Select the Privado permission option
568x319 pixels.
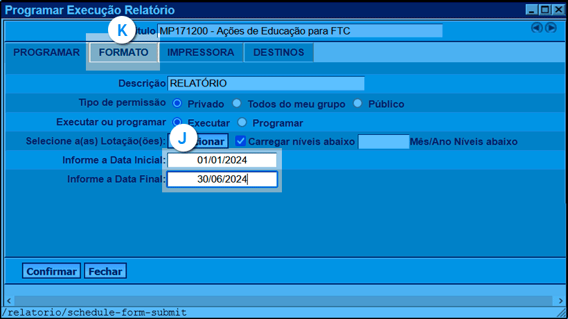click(x=177, y=103)
